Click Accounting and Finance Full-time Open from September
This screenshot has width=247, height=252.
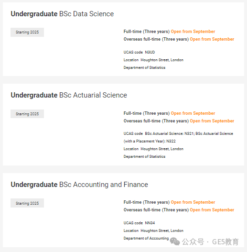pos(193,202)
